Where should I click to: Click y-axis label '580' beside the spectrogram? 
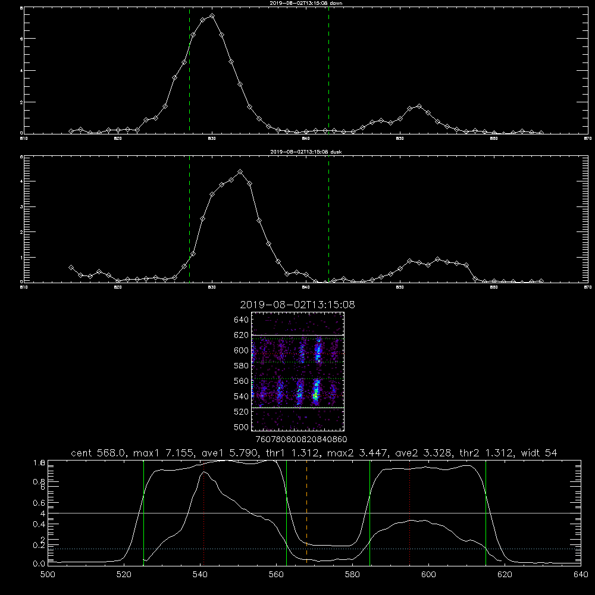241,366
